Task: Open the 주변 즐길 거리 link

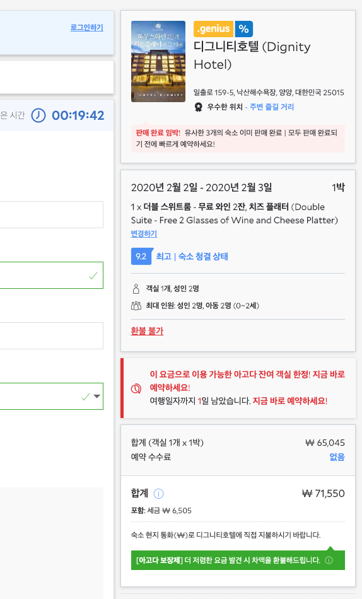Action: click(x=272, y=107)
